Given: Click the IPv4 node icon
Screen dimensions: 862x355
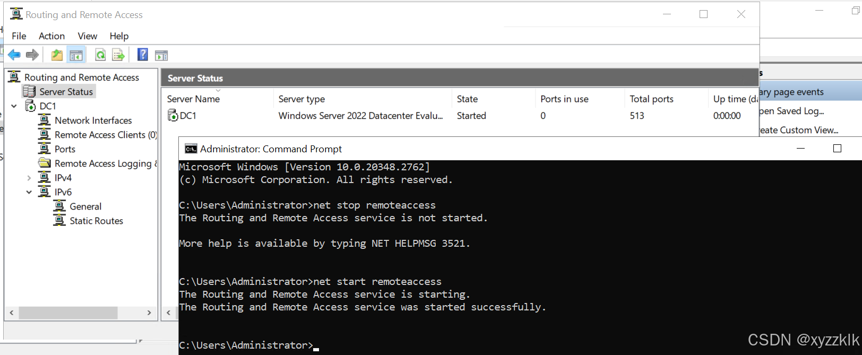Looking at the screenshot, I should [x=45, y=177].
